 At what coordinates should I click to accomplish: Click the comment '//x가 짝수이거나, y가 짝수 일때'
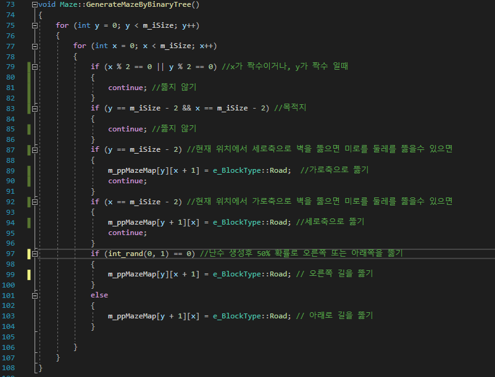tap(285, 66)
